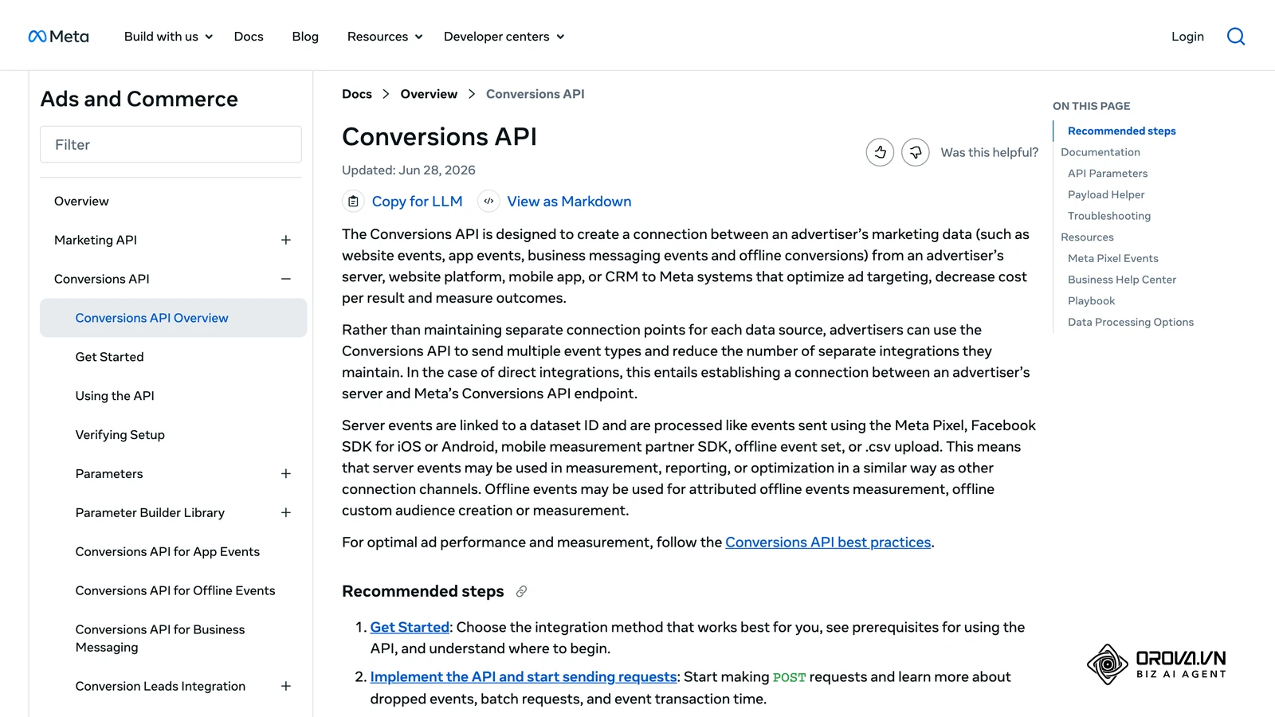The height and width of the screenshot is (717, 1275).
Task: Expand the Marketing API section
Action: click(286, 240)
